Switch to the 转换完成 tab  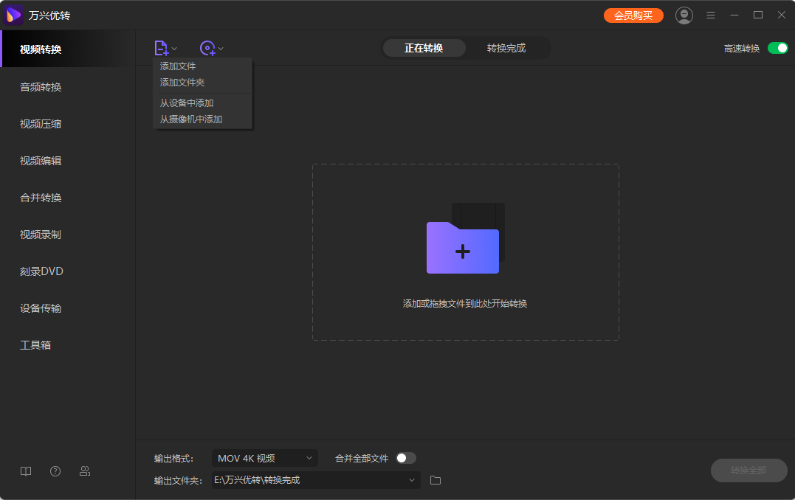[508, 47]
